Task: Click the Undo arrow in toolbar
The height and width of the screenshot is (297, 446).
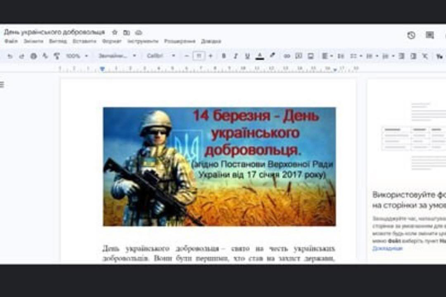Action: (x=10, y=56)
